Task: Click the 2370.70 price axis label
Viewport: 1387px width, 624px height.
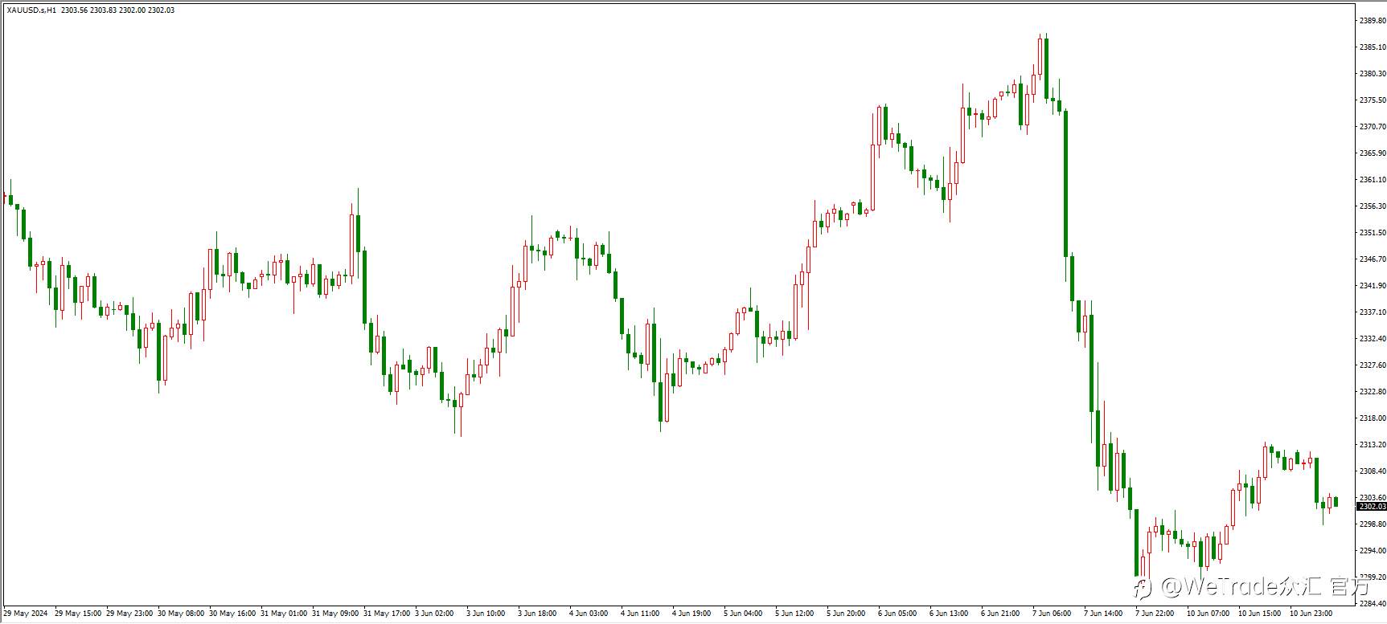Action: pyautogui.click(x=1372, y=126)
